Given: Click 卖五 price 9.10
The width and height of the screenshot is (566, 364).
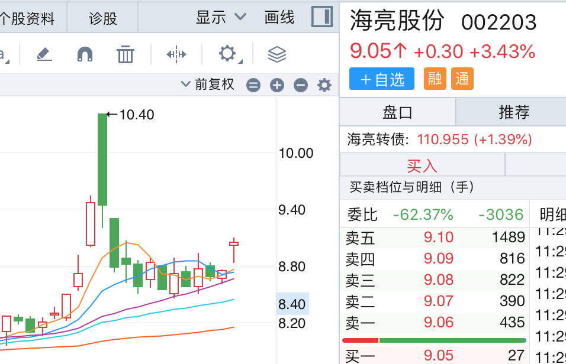Looking at the screenshot, I should tap(438, 237).
